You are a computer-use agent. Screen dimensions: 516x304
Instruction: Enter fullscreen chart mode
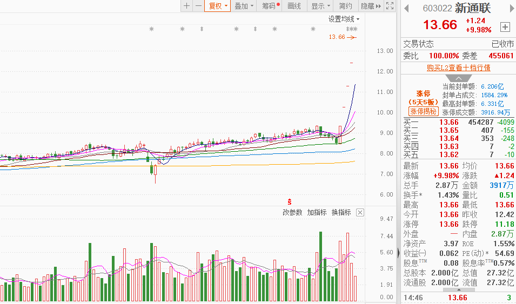390,6
